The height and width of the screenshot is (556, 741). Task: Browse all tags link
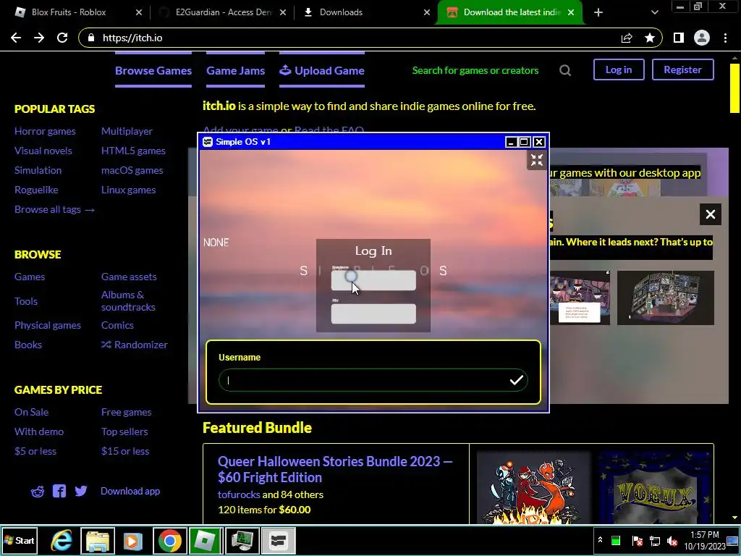click(x=54, y=209)
